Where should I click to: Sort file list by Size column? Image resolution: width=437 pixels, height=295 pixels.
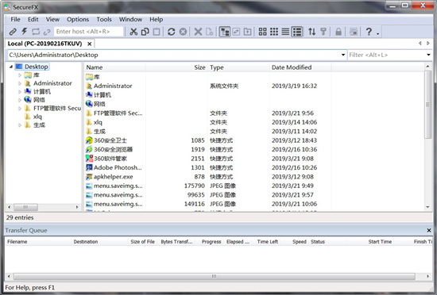[x=176, y=67]
